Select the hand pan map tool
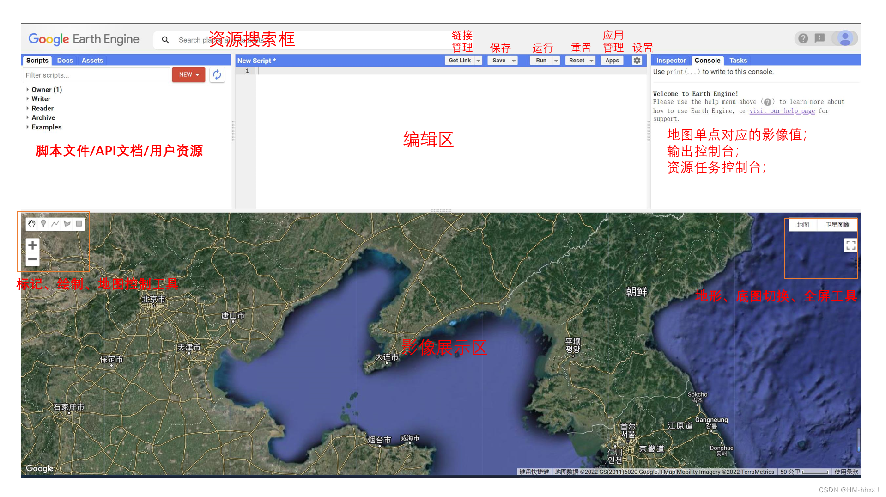The width and height of the screenshot is (886, 497). point(31,224)
